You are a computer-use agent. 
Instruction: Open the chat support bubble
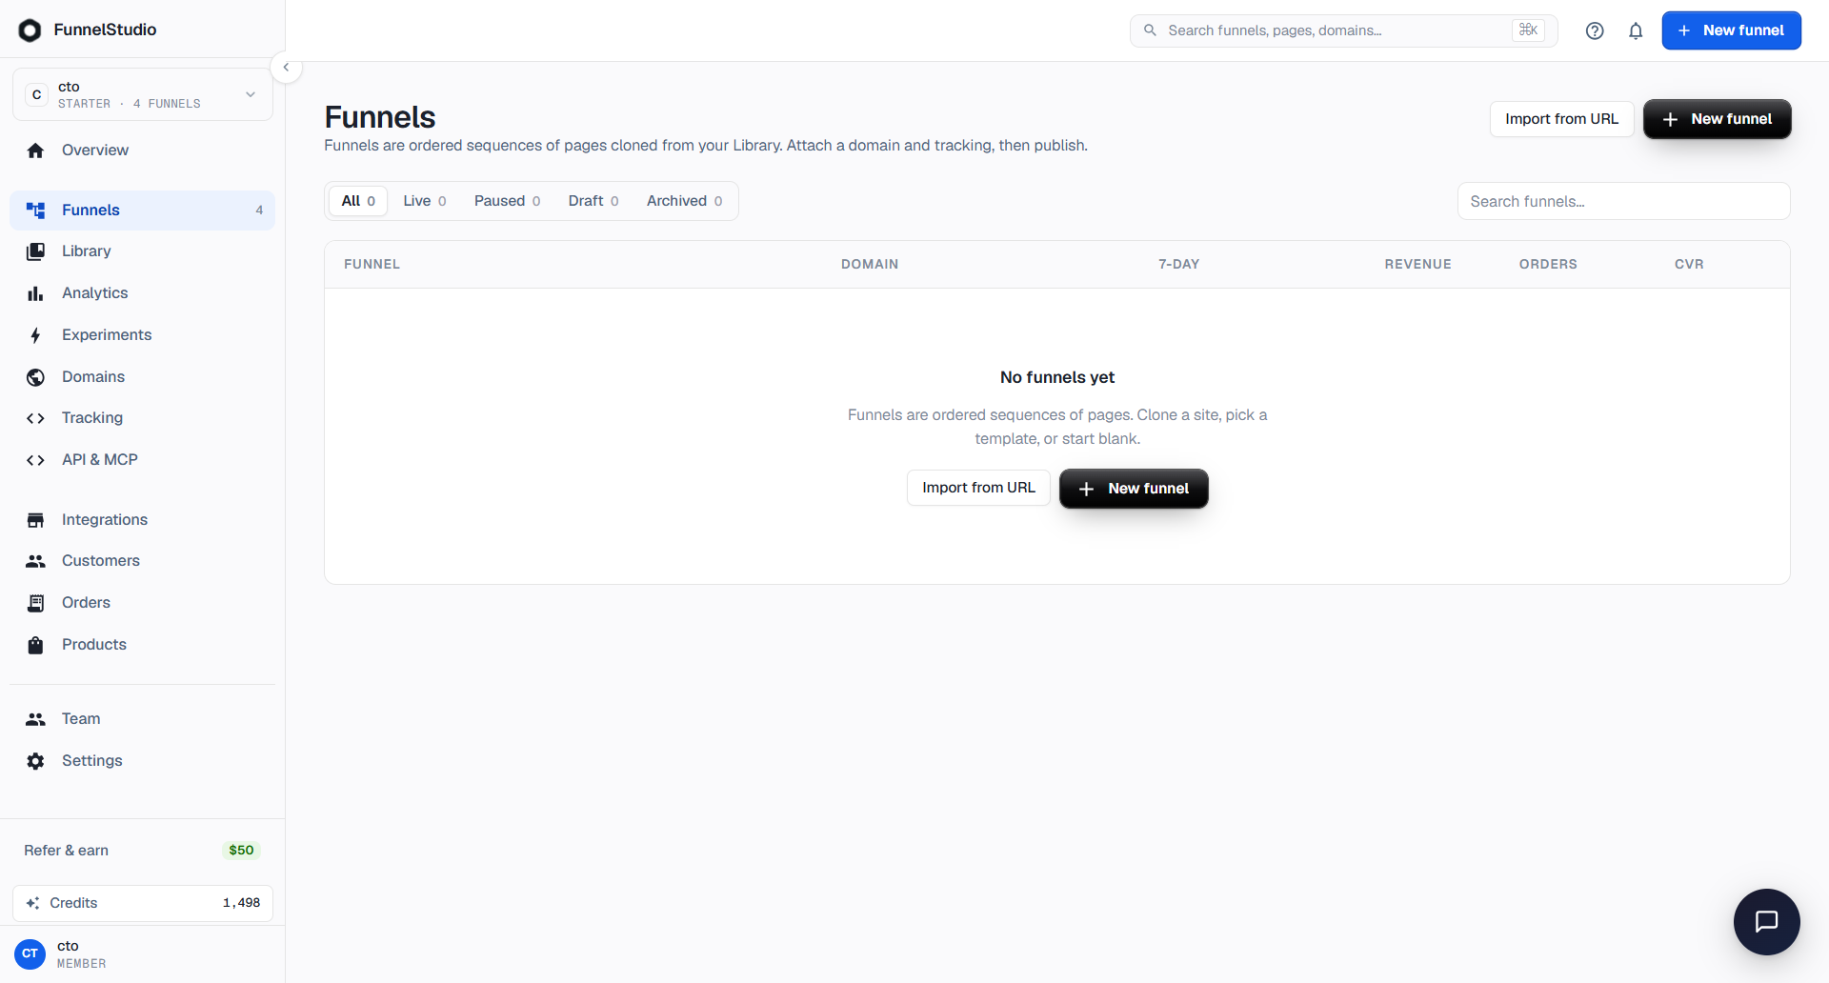coord(1767,922)
